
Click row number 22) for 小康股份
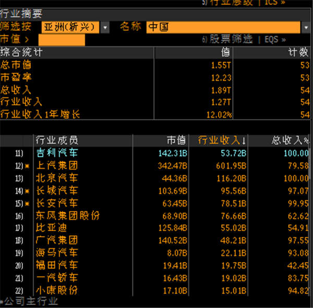click(19, 291)
